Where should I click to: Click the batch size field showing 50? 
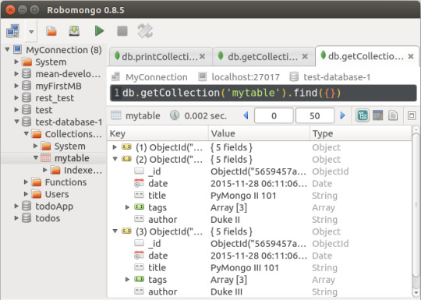(315, 115)
